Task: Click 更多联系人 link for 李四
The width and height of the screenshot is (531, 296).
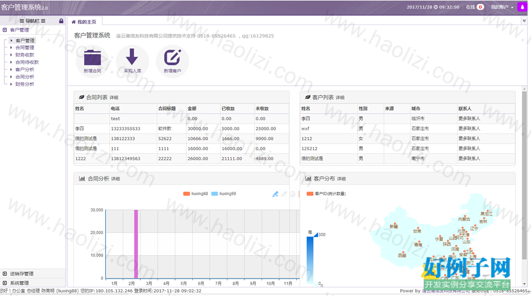Action: (469, 119)
